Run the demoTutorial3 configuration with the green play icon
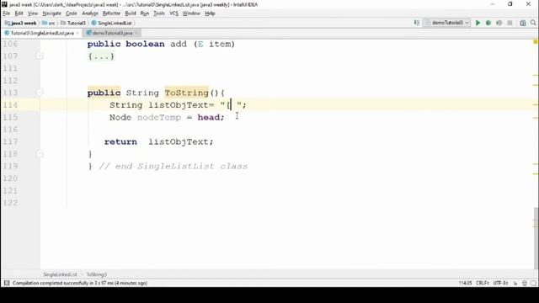 point(478,23)
